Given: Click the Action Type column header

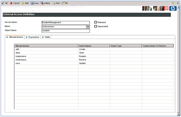Looking at the screenshot, I should [126, 46].
